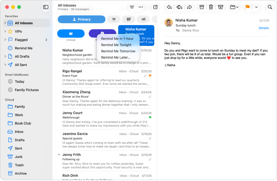The width and height of the screenshot is (277, 181).
Task: Open the Junk mailbox
Action: pyautogui.click(x=27, y=157)
